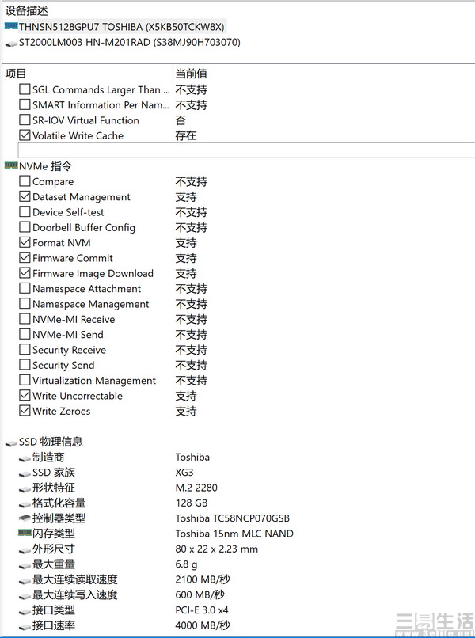Viewport: 475px width, 638px height.
Task: Click the 制造商 row icon
Action: point(24,458)
